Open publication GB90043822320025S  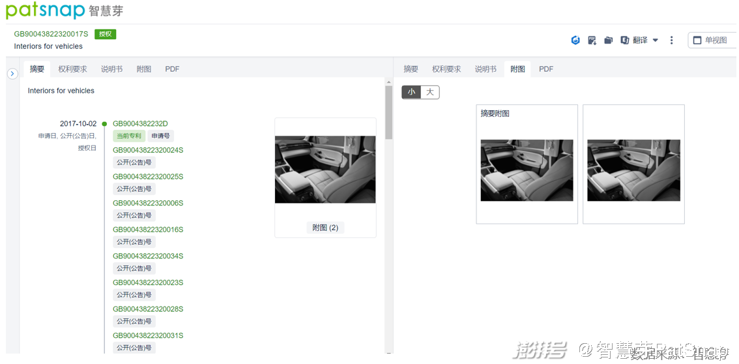[148, 176]
